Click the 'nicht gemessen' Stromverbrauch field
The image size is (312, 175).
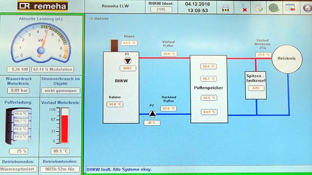tap(60, 91)
